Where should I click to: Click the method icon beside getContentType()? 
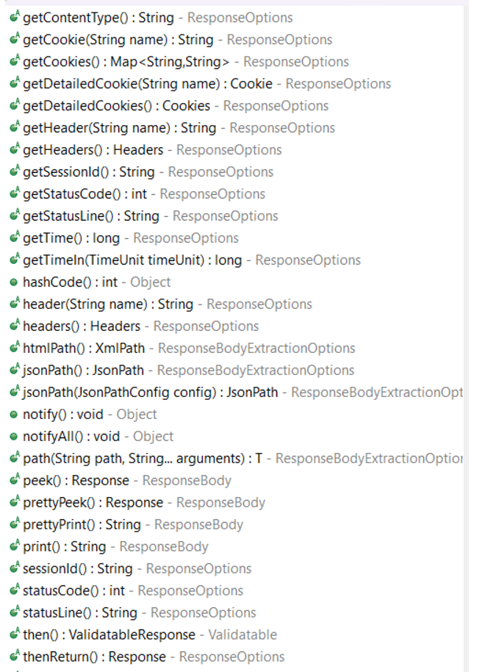(15, 17)
